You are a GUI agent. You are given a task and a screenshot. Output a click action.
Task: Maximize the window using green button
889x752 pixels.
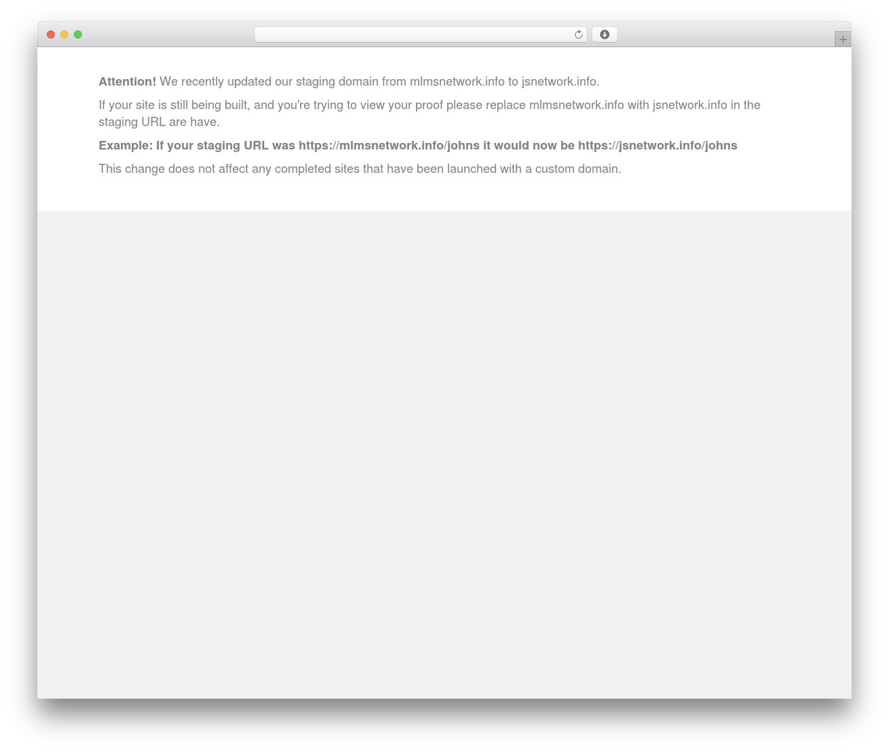(x=78, y=35)
